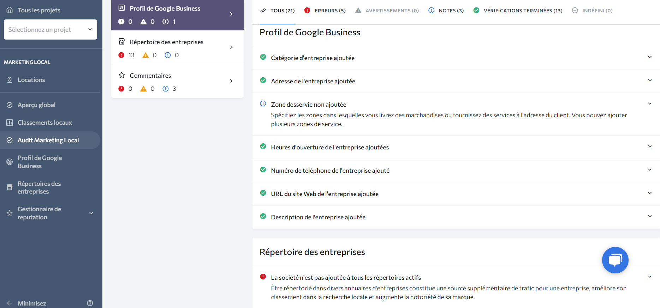Expand Description de l'entreprise ajoutée row
660x308 pixels.
pyautogui.click(x=649, y=217)
